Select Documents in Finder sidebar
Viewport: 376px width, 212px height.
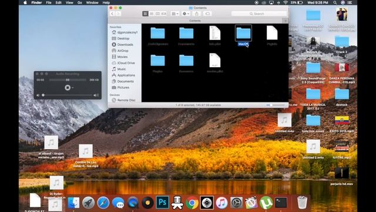tap(123, 81)
